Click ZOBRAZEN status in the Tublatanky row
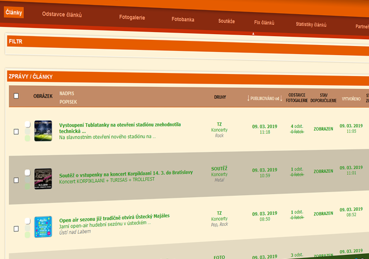This screenshot has height=259, width=369. click(x=323, y=128)
